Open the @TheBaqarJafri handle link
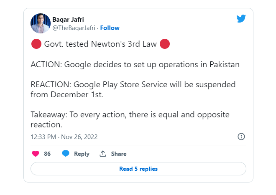This screenshot has height=195, width=276. click(x=74, y=28)
